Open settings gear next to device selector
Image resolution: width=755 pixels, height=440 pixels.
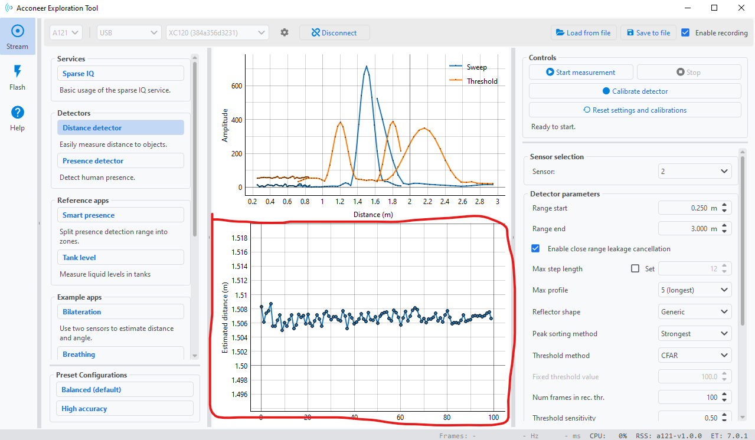click(x=285, y=32)
